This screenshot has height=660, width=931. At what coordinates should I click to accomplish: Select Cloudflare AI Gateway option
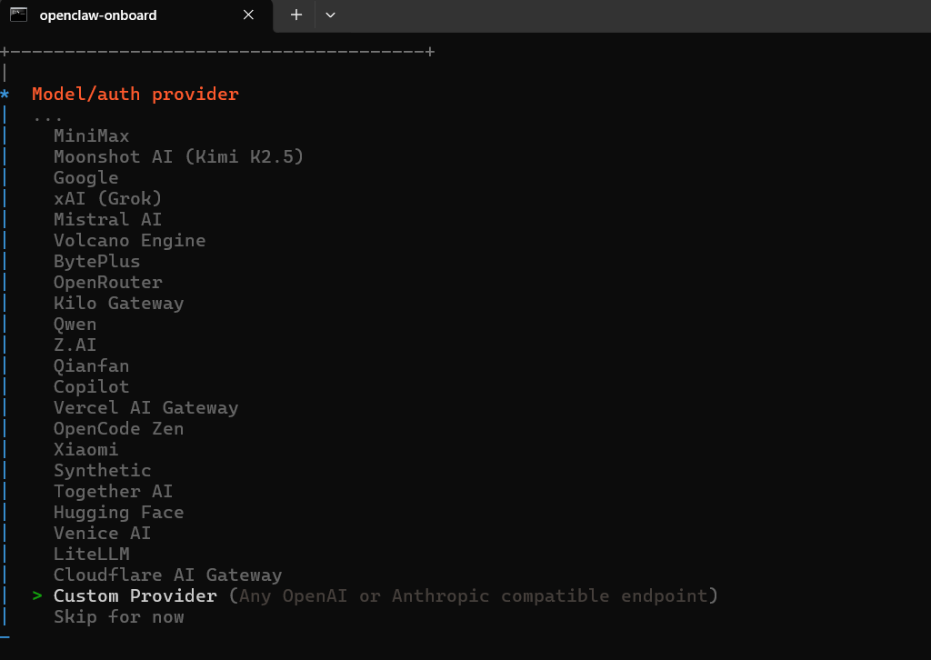tap(168, 575)
